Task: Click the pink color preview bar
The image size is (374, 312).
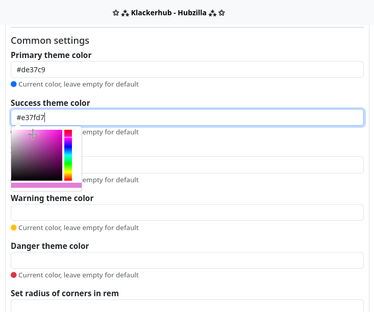Action: click(x=46, y=185)
